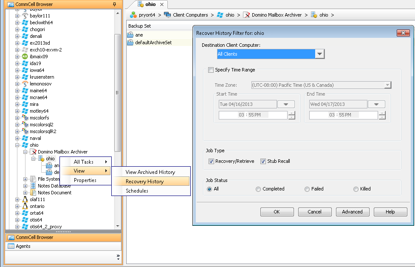The height and width of the screenshot is (267, 415).
Task: Click the Domino Mailbox Archiver breadcrumb icon
Action: [246, 15]
